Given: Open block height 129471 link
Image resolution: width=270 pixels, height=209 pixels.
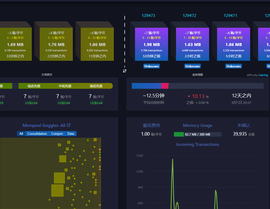Looking at the screenshot, I should 230,16.
